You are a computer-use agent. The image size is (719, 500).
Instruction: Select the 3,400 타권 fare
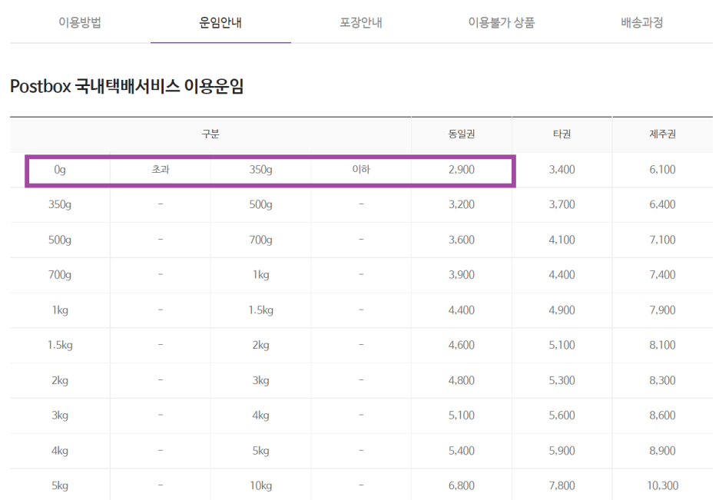point(562,170)
